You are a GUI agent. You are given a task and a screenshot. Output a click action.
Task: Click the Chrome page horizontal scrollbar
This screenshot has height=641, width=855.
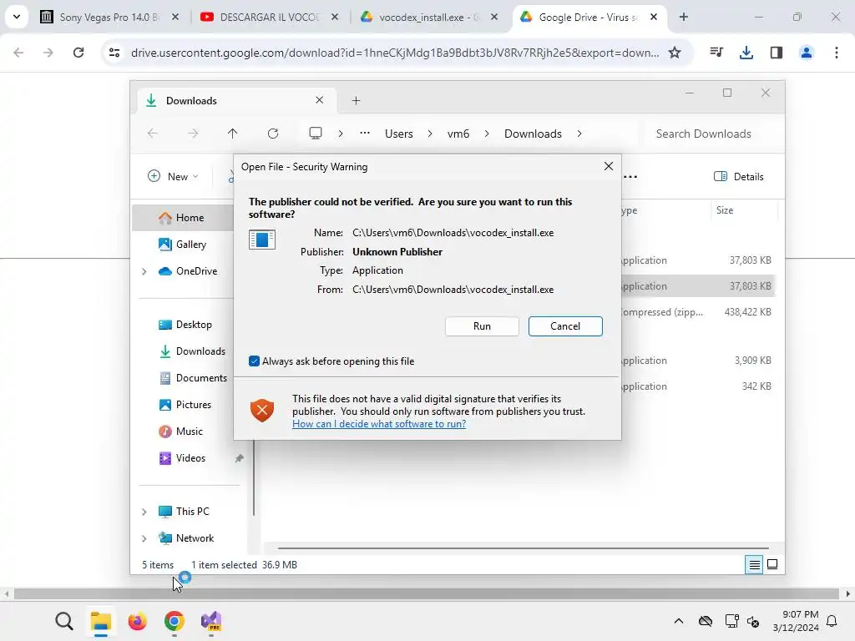click(427, 593)
